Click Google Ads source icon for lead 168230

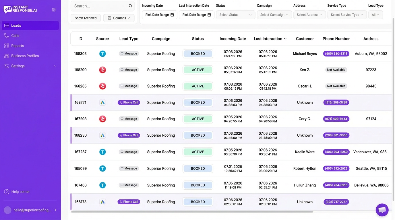tap(102, 135)
